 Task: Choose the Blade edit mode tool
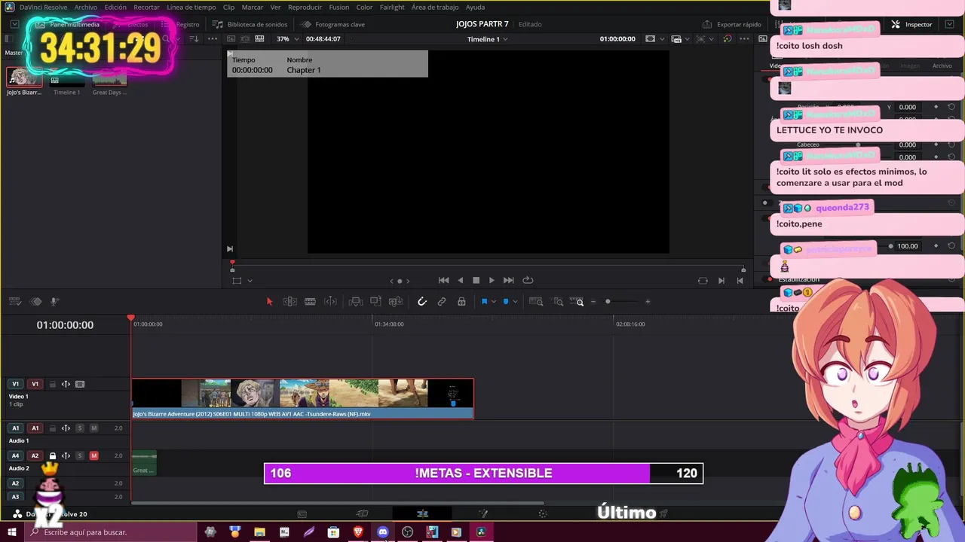(x=310, y=302)
